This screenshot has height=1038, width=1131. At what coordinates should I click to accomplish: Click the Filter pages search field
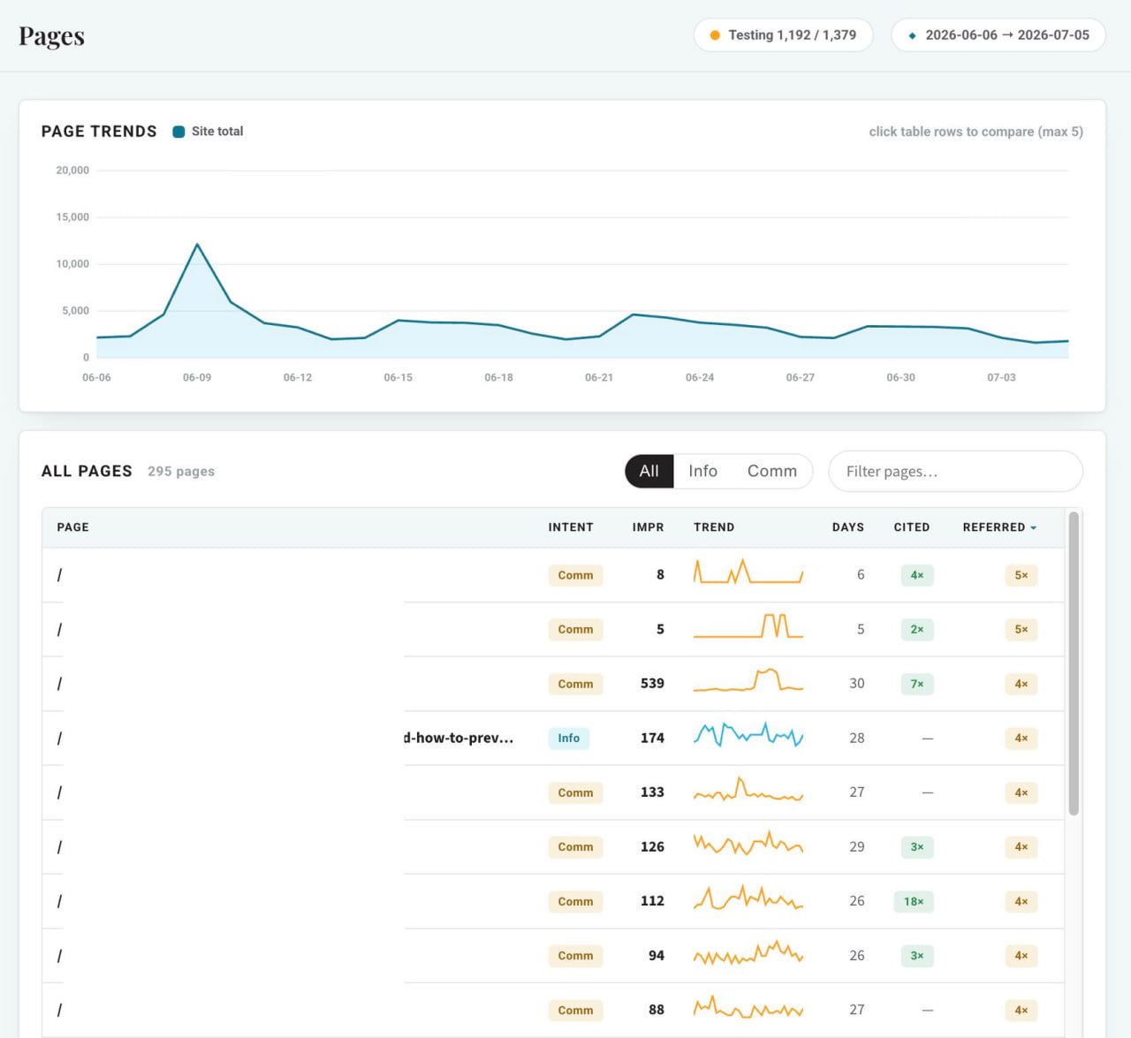click(955, 471)
